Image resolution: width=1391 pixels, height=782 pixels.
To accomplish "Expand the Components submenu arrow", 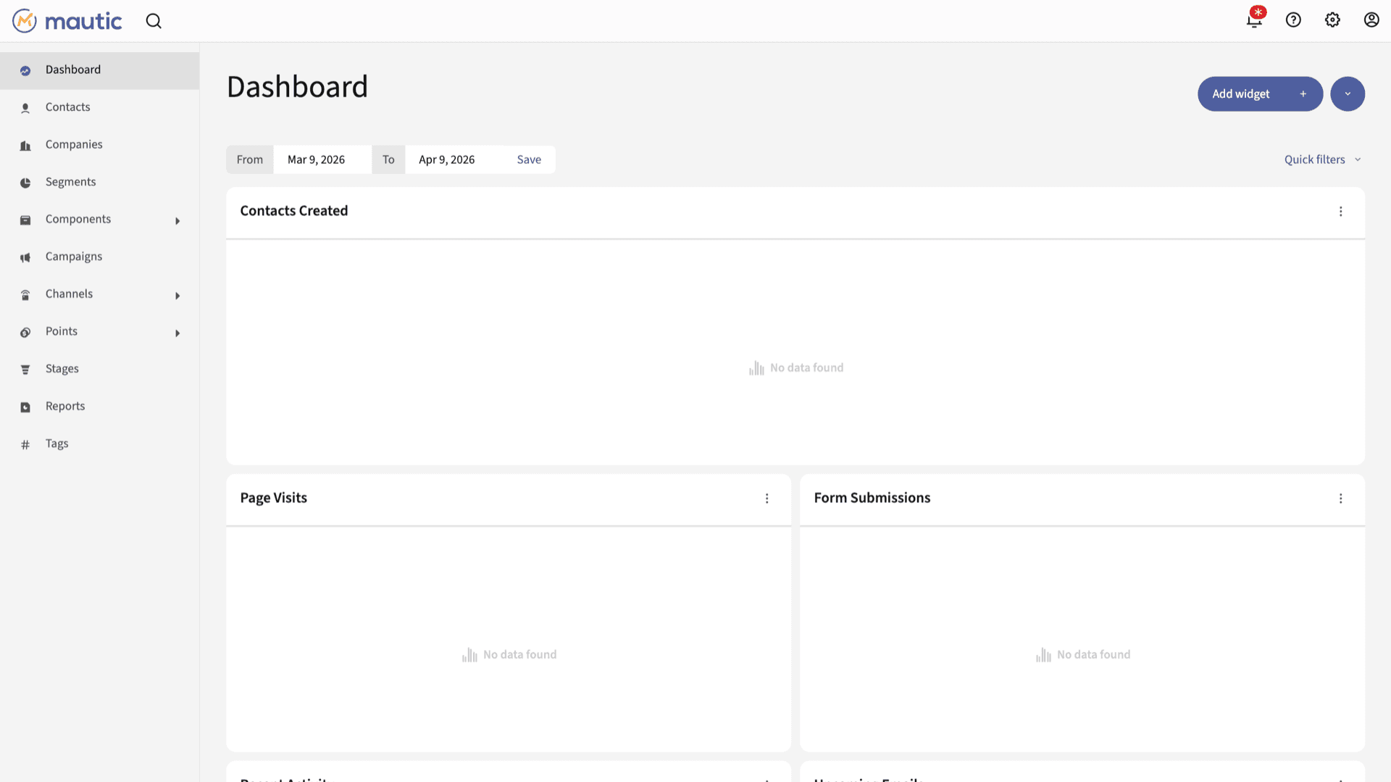I will tap(177, 221).
